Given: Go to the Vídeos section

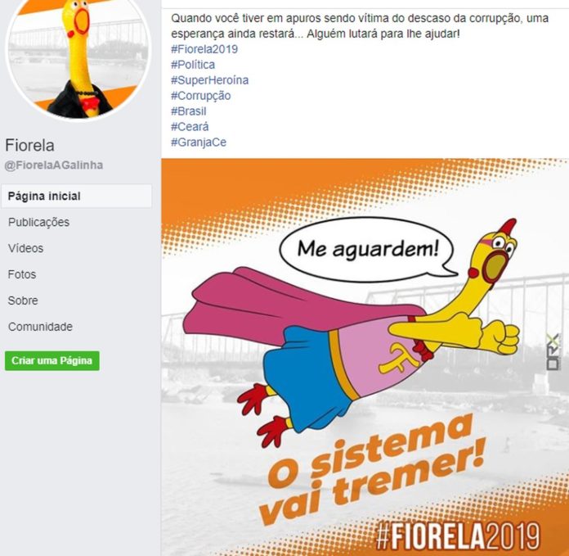Looking at the screenshot, I should click(x=25, y=248).
